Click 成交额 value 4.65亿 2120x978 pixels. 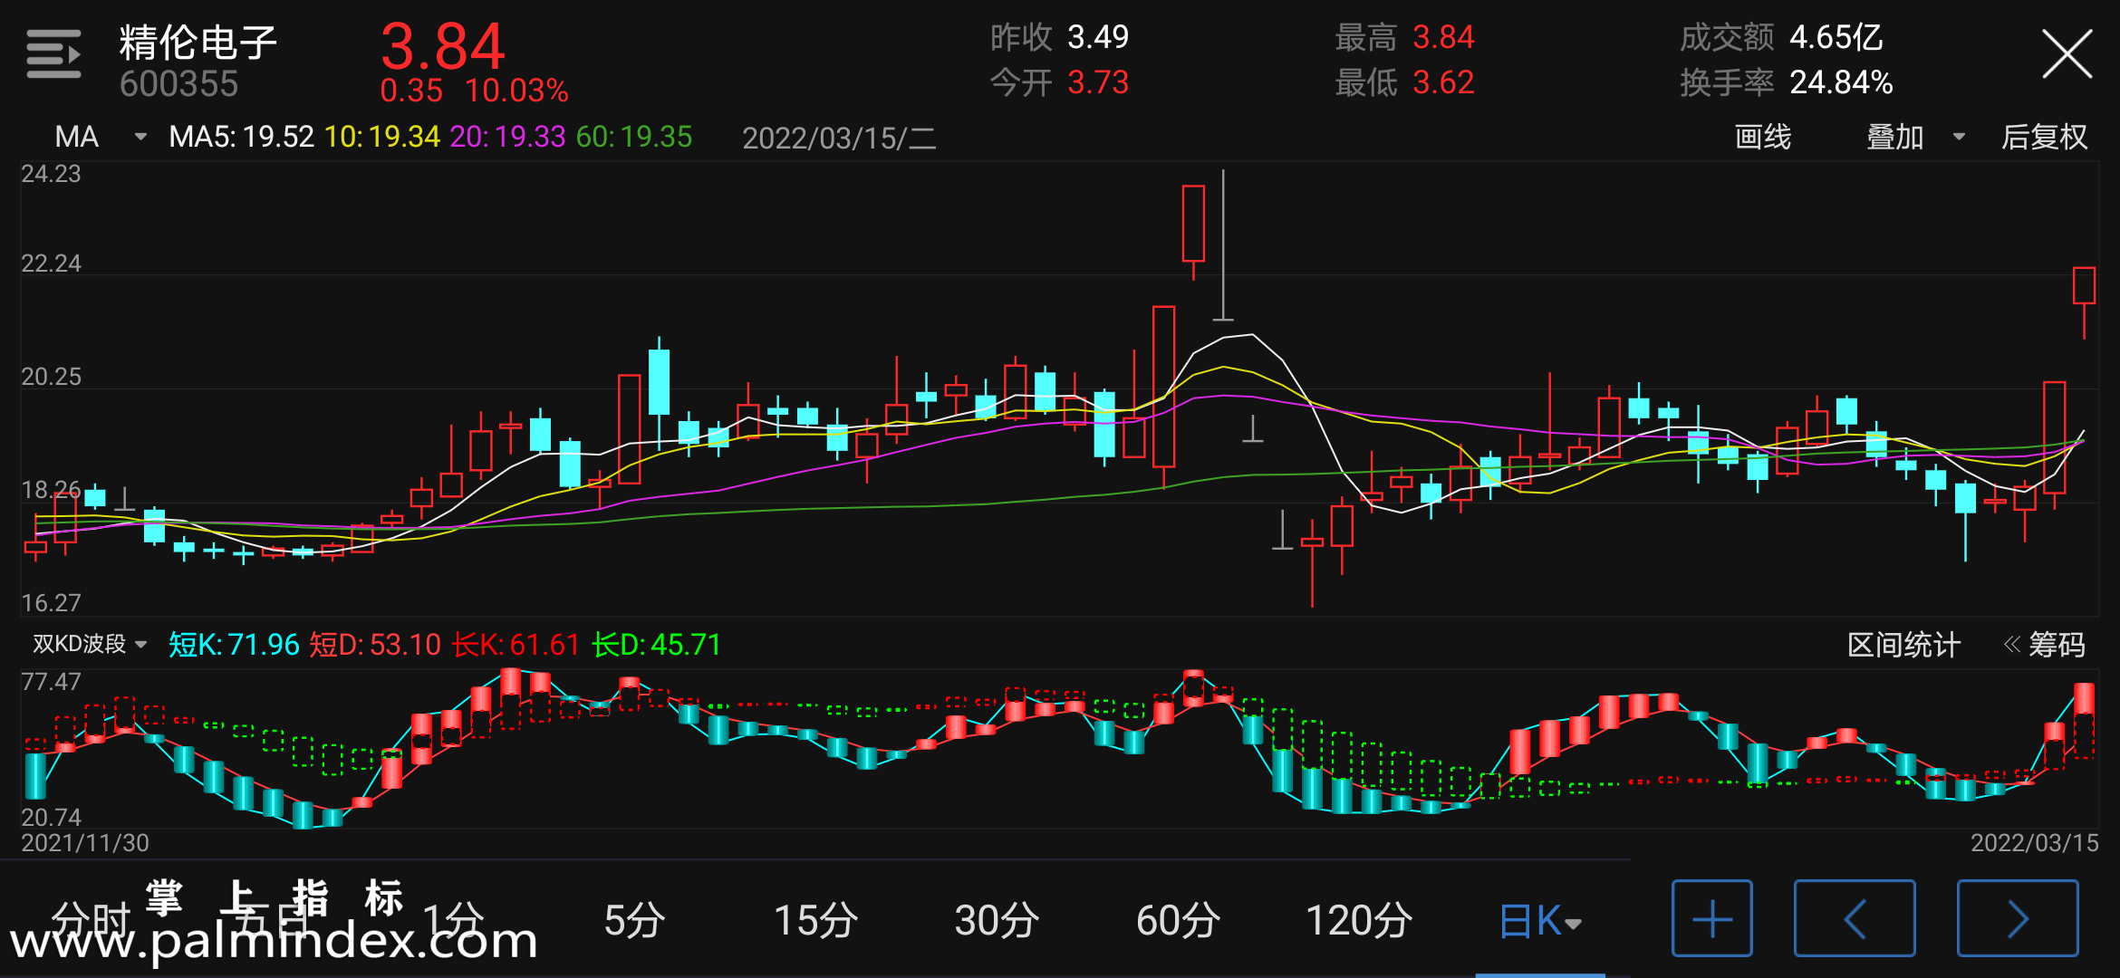1836,37
